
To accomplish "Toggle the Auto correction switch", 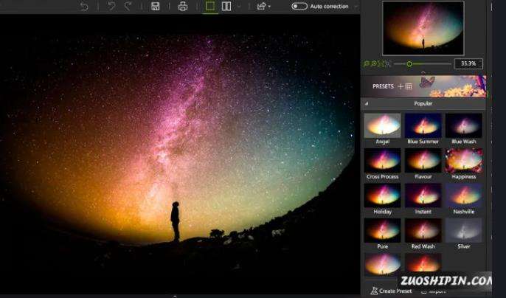I will point(299,6).
